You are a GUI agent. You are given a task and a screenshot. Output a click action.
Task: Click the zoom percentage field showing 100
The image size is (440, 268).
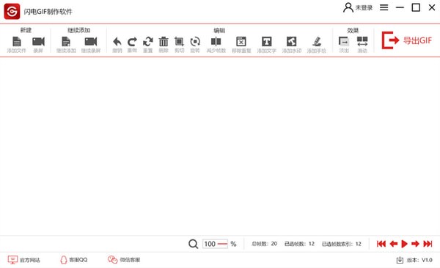[215, 244]
